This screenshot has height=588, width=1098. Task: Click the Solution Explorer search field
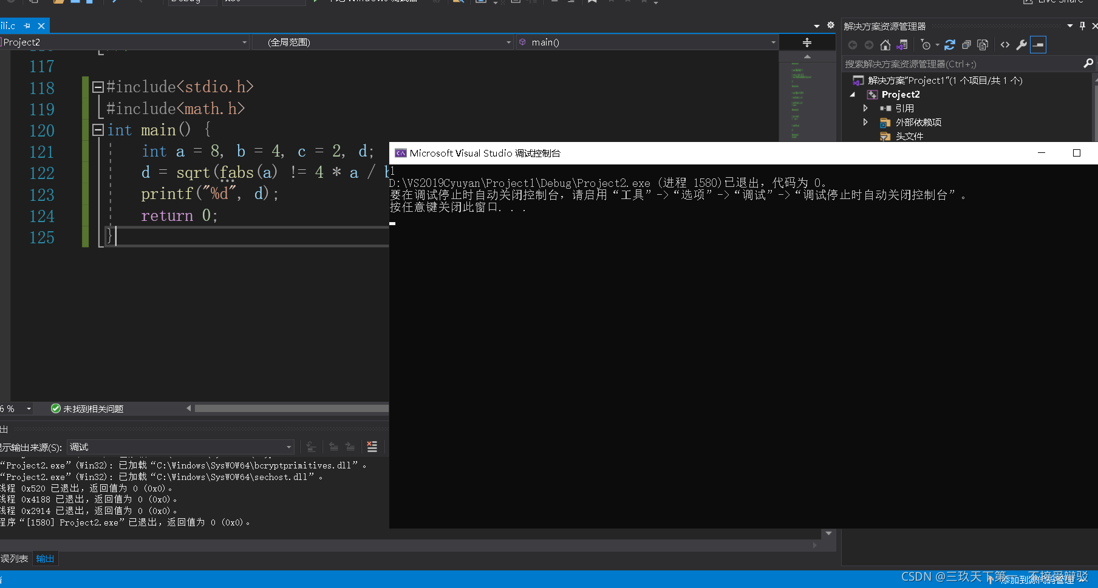[x=963, y=64]
